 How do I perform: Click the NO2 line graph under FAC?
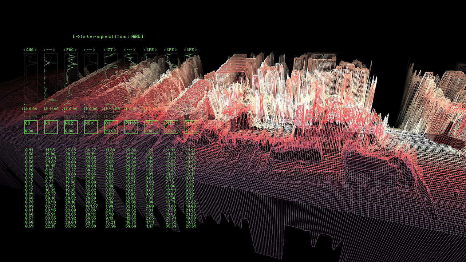pos(71,78)
